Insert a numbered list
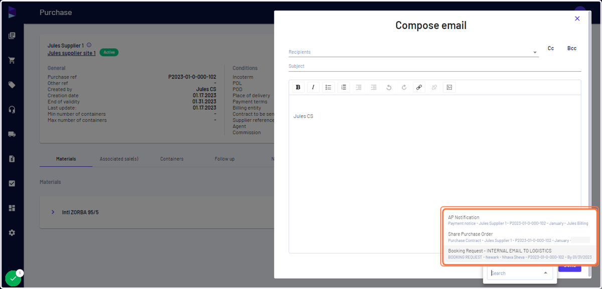 tap(344, 87)
